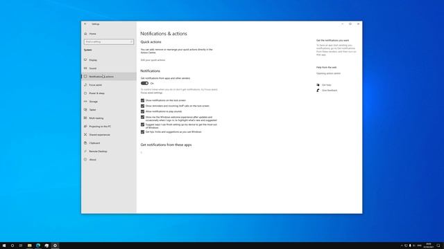Viewport: 444px width, 249px height.
Task: Click the Give feedback link
Action: 330,91
